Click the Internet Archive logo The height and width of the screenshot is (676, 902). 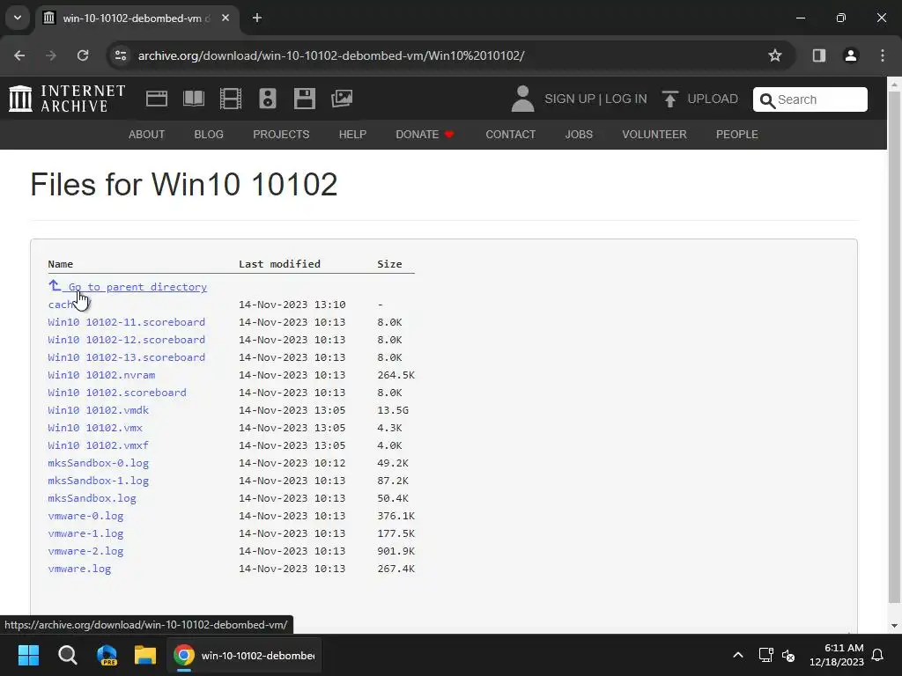click(x=67, y=99)
